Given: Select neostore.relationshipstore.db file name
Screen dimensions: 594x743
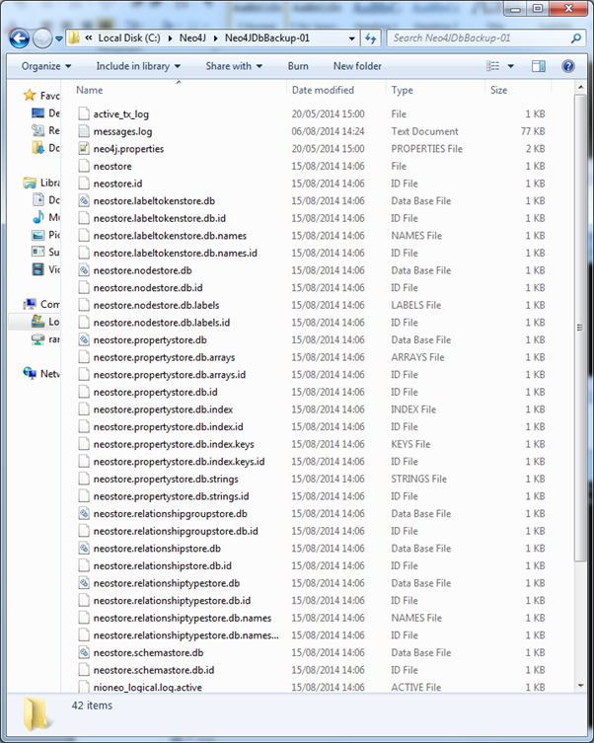Looking at the screenshot, I should coord(157,549).
